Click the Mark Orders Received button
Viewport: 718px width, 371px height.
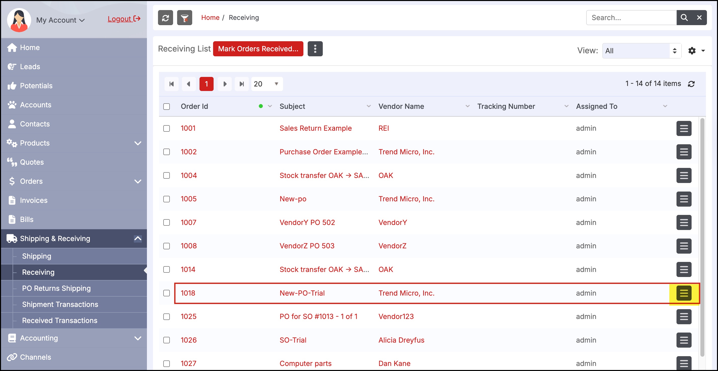(258, 49)
